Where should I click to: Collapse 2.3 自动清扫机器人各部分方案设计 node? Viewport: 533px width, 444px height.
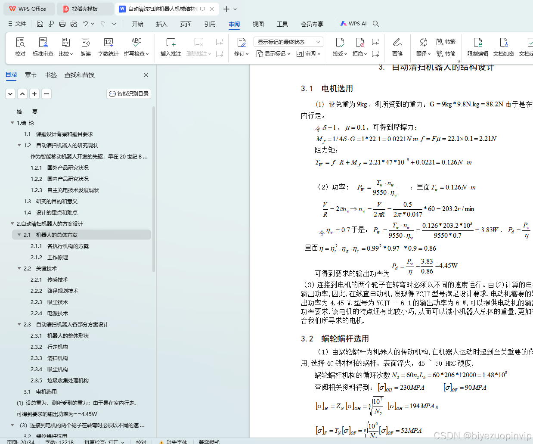click(19, 324)
